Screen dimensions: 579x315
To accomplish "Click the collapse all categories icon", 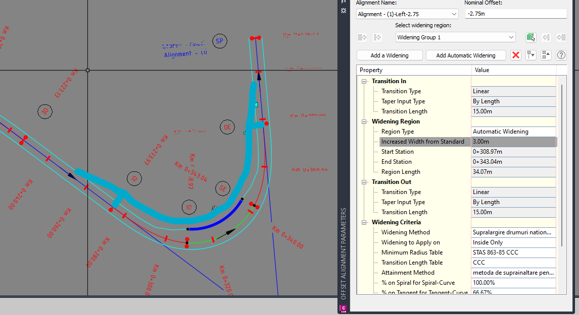I will click(x=546, y=55).
